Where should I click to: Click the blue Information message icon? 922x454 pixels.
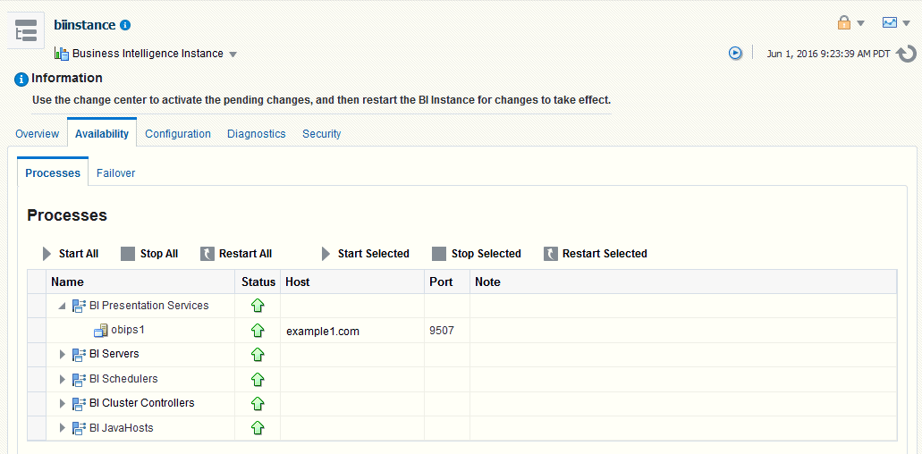(21, 79)
